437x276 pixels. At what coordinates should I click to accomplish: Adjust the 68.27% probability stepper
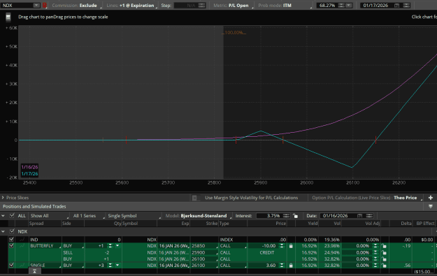click(x=341, y=6)
